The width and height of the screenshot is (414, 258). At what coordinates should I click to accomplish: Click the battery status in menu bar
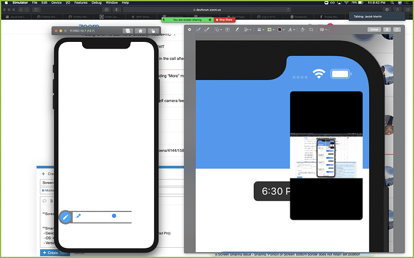(x=357, y=2)
